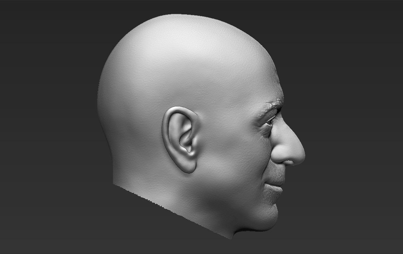Click the lips of the head model
Image resolution: width=403 pixels, height=254 pixels.
(x=275, y=186)
